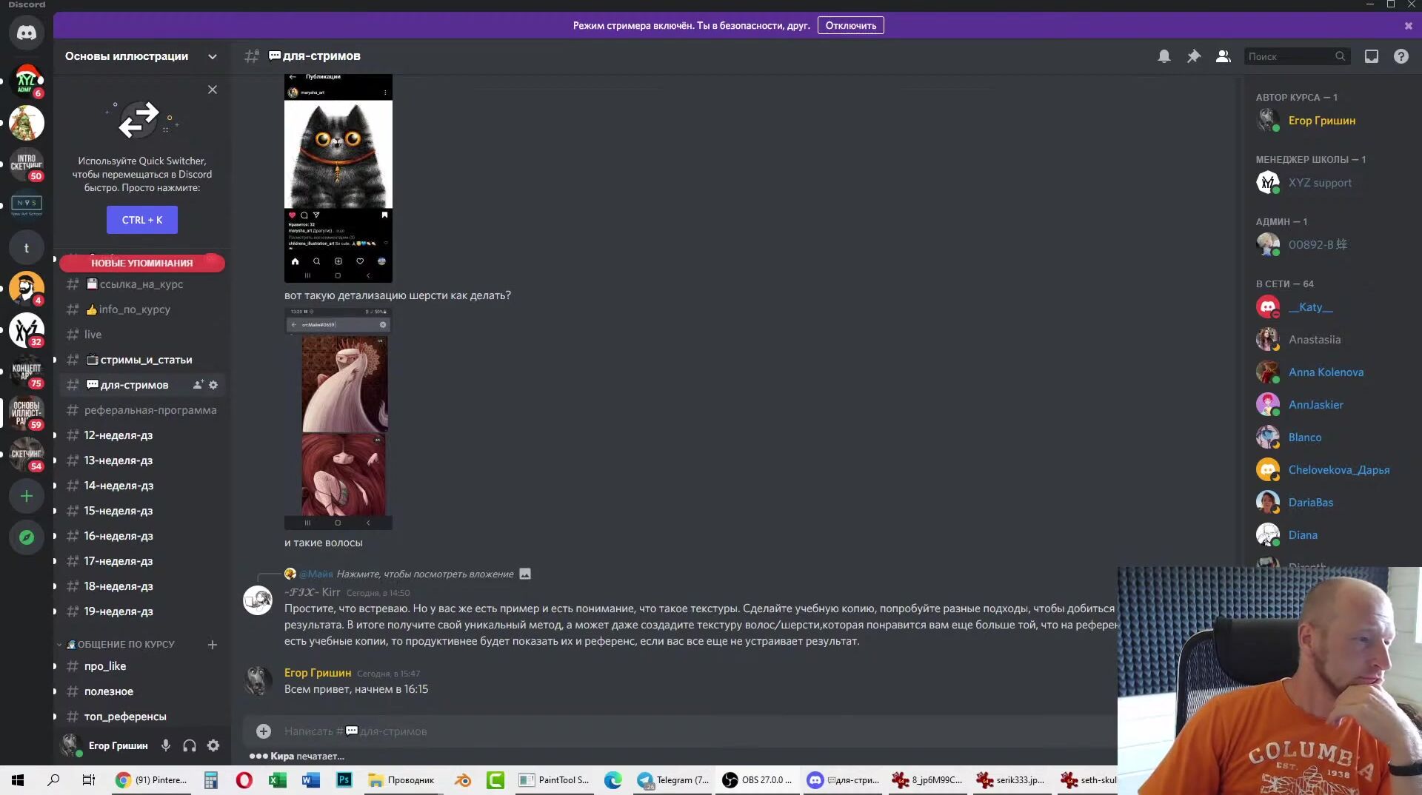Open the attachment image icon beside the reply
The height and width of the screenshot is (795, 1422).
[525, 574]
